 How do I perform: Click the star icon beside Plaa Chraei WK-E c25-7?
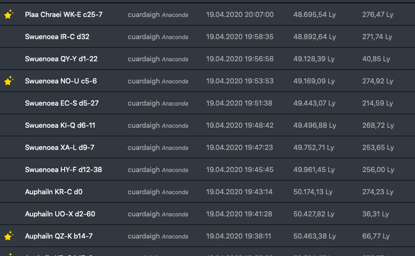click(8, 15)
